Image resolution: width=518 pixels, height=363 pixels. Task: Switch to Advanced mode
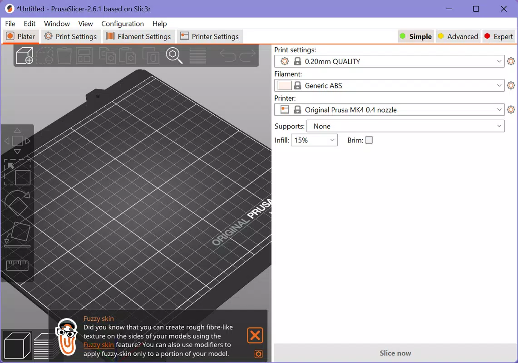click(458, 36)
